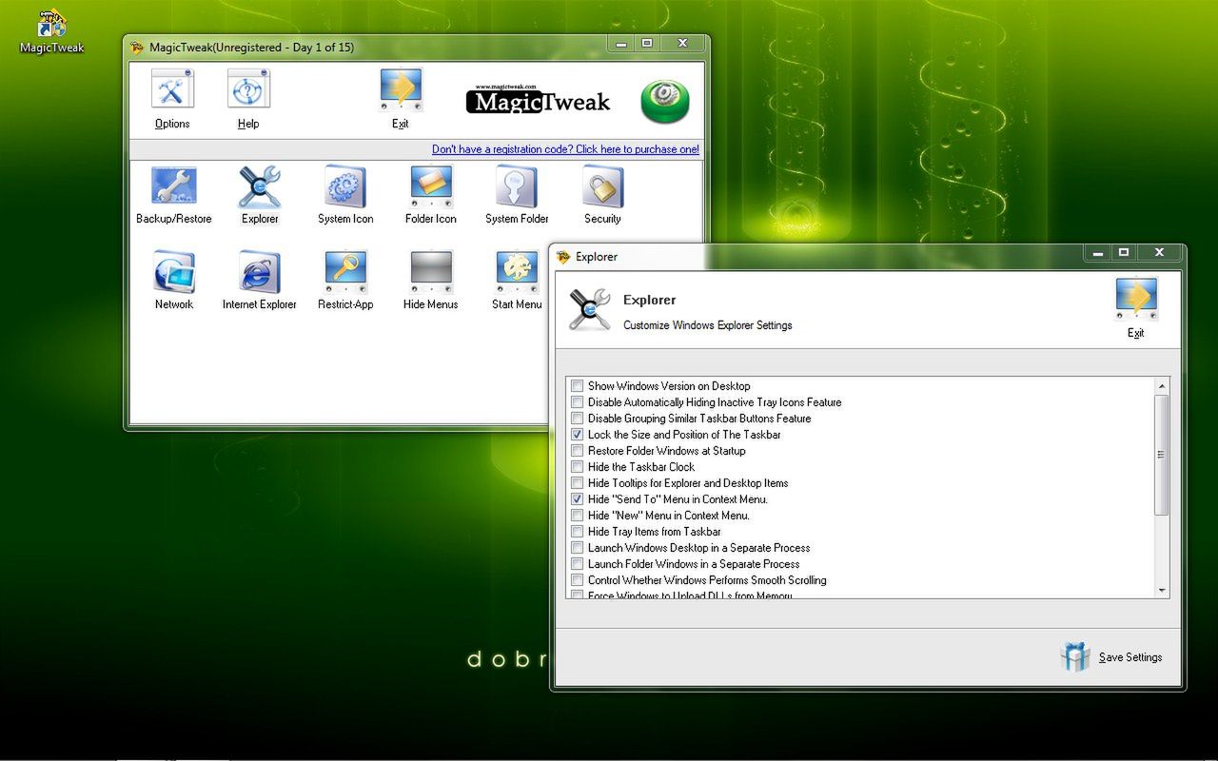Viewport: 1218px width, 761px height.
Task: Click the MagicTweak(Unregistered - Day 1 of 15) title
Action: (252, 48)
